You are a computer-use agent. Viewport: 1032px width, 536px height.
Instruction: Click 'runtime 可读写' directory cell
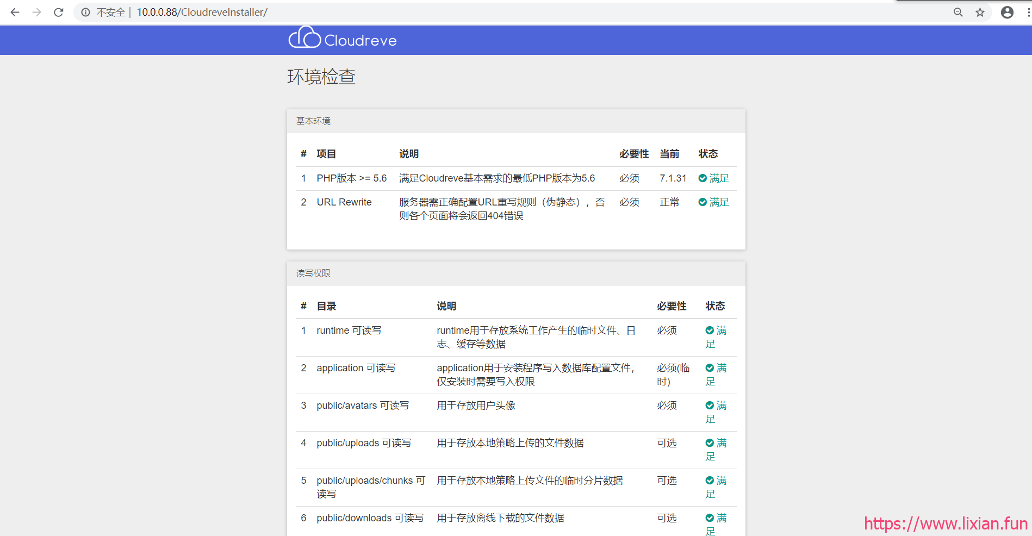coord(349,331)
